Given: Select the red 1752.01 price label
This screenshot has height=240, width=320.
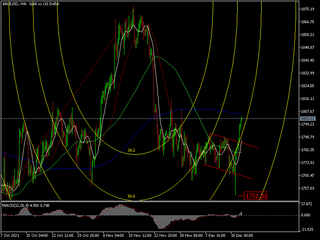Looking at the screenshot, I should point(256,196).
